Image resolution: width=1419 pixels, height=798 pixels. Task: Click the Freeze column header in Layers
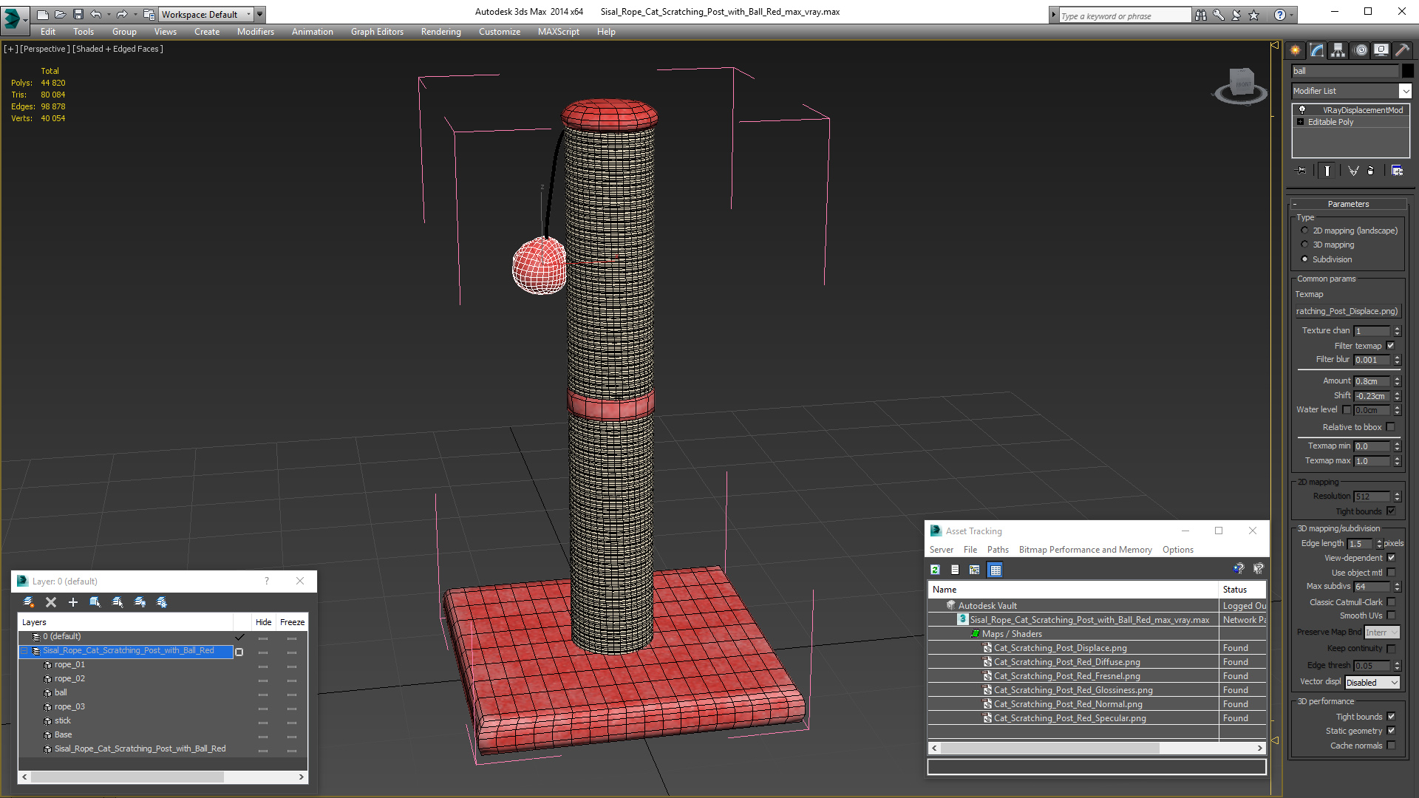[292, 622]
